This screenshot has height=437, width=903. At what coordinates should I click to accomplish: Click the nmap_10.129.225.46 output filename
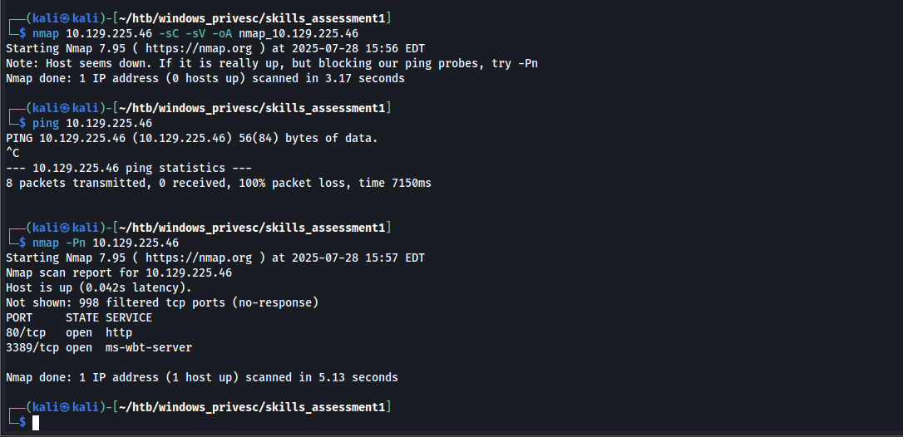pyautogui.click(x=299, y=33)
